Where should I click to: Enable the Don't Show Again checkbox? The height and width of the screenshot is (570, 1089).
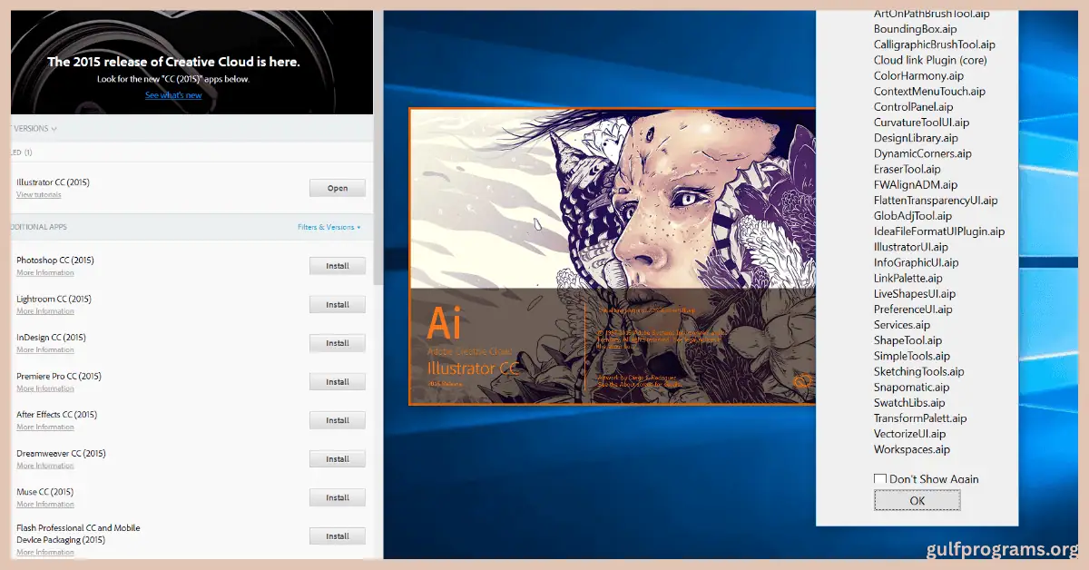click(879, 478)
